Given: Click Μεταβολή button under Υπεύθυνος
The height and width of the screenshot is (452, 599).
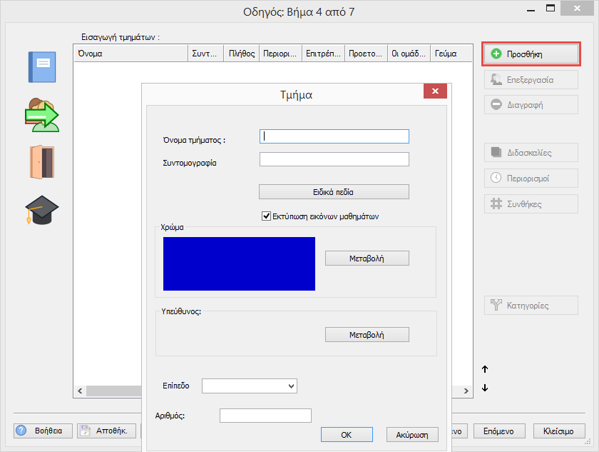Looking at the screenshot, I should 367,335.
